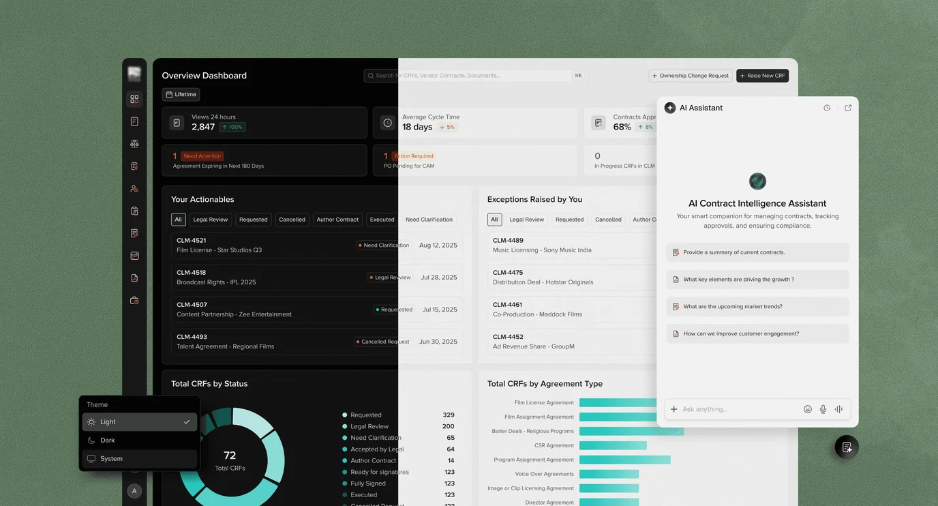
Task: Select Executed tab in Your Actionables
Action: [x=382, y=220]
